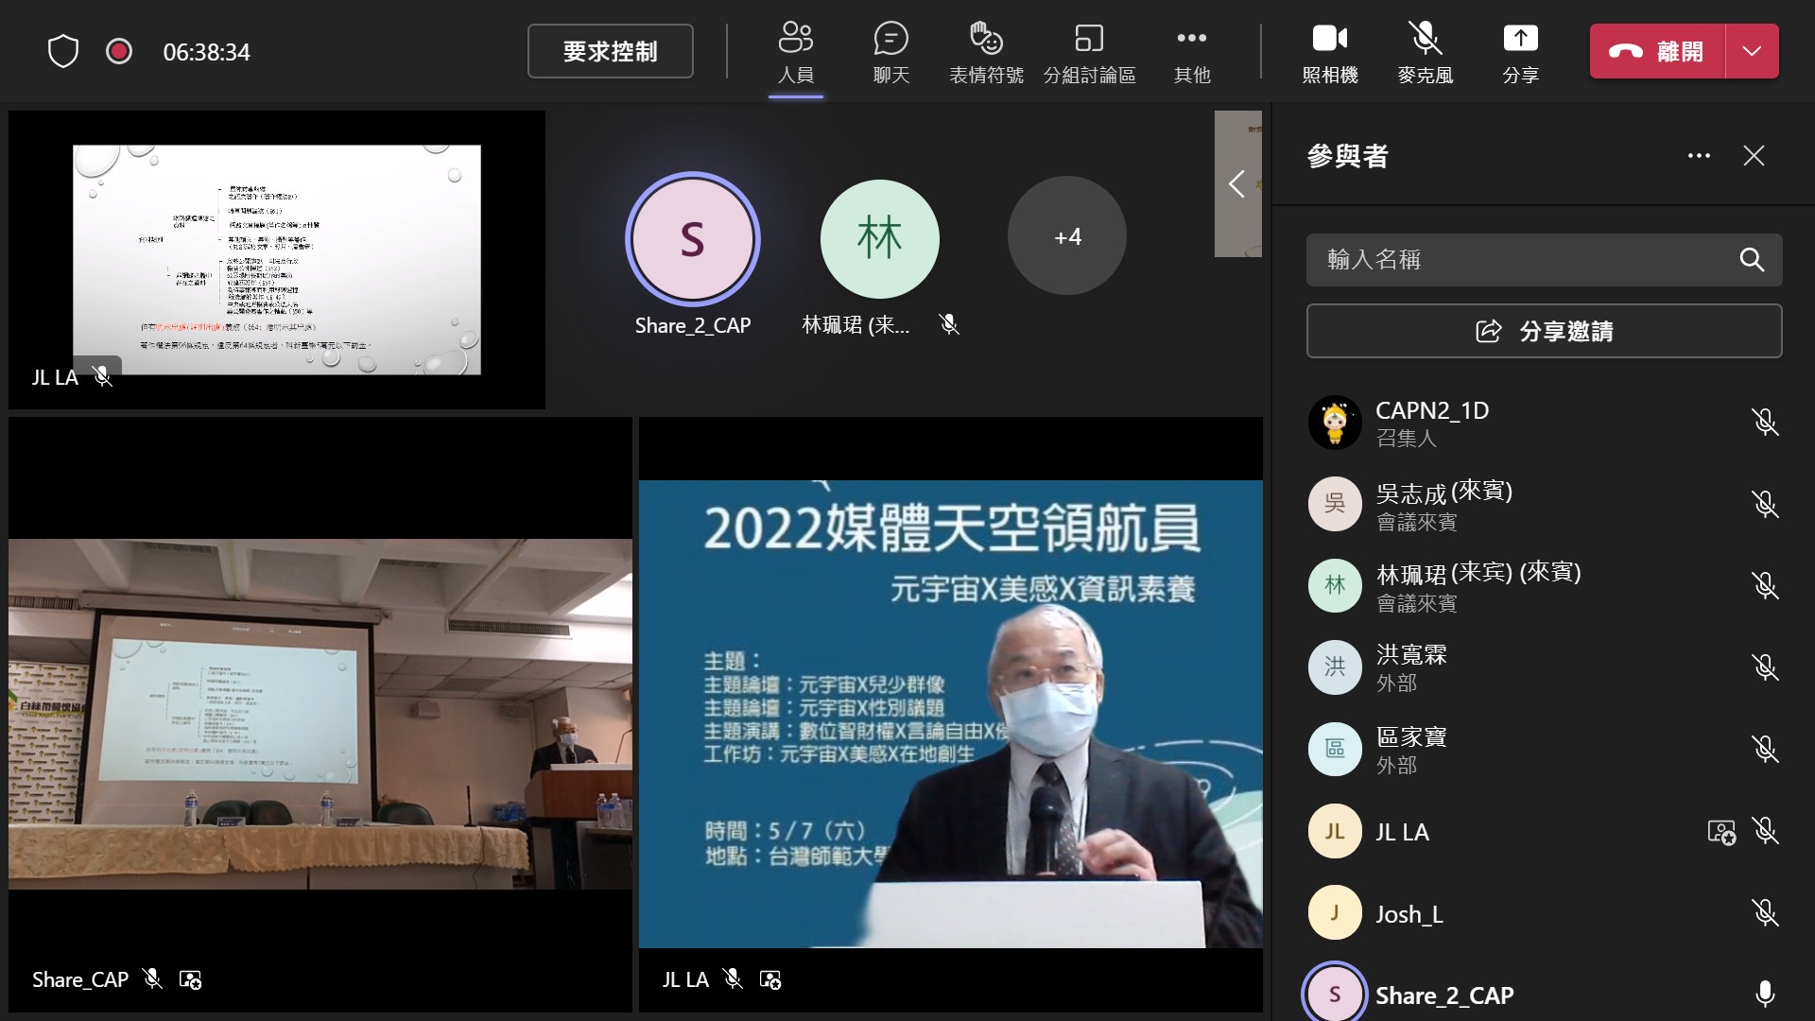1815x1021 pixels.
Task: Unmute the microphone (麥克風)
Action: [x=1426, y=52]
